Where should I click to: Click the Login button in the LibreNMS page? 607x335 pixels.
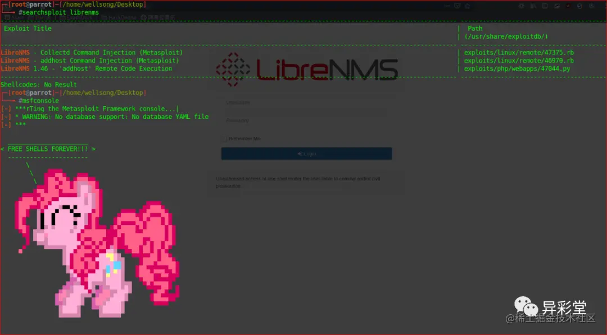(307, 153)
